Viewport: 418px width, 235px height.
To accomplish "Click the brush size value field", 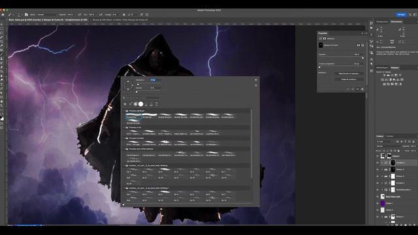I will tap(155, 80).
